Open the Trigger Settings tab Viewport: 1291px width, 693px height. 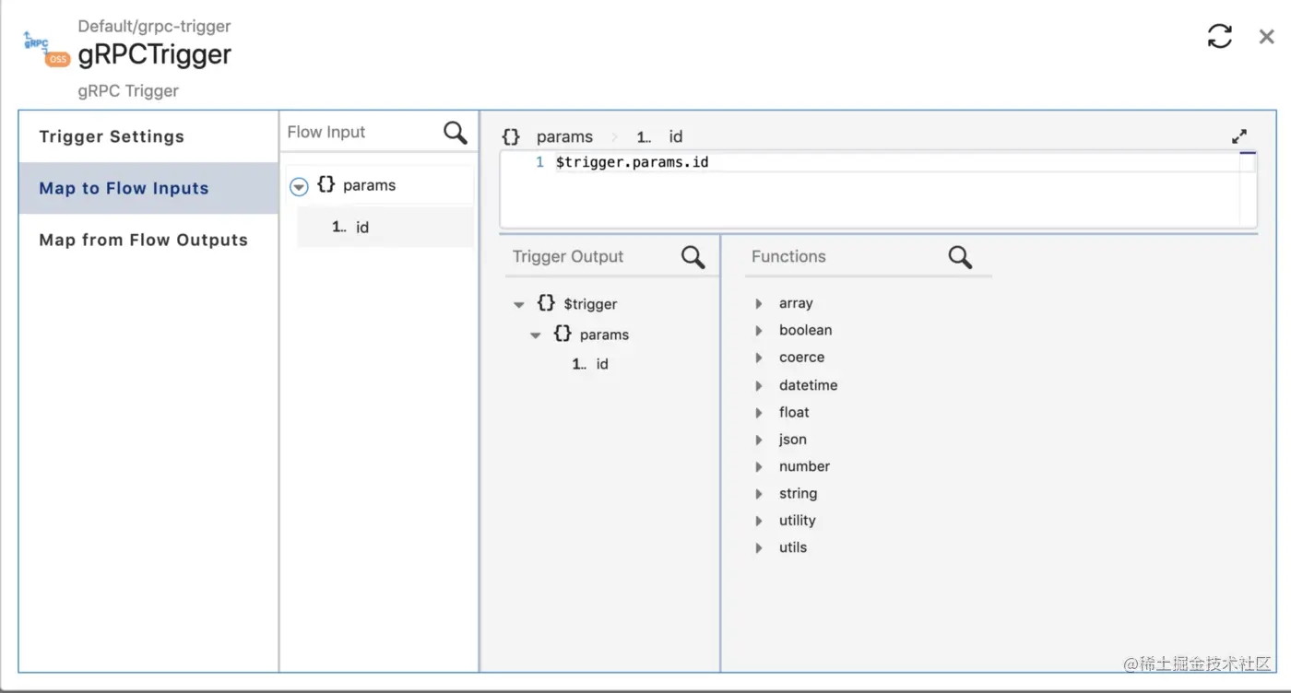click(x=148, y=136)
